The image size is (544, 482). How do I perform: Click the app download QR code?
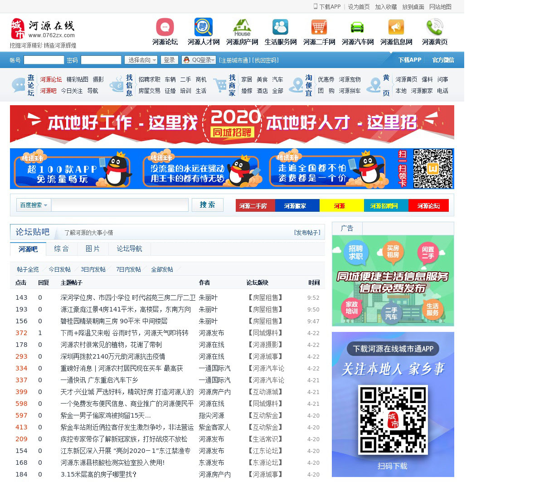(393, 419)
